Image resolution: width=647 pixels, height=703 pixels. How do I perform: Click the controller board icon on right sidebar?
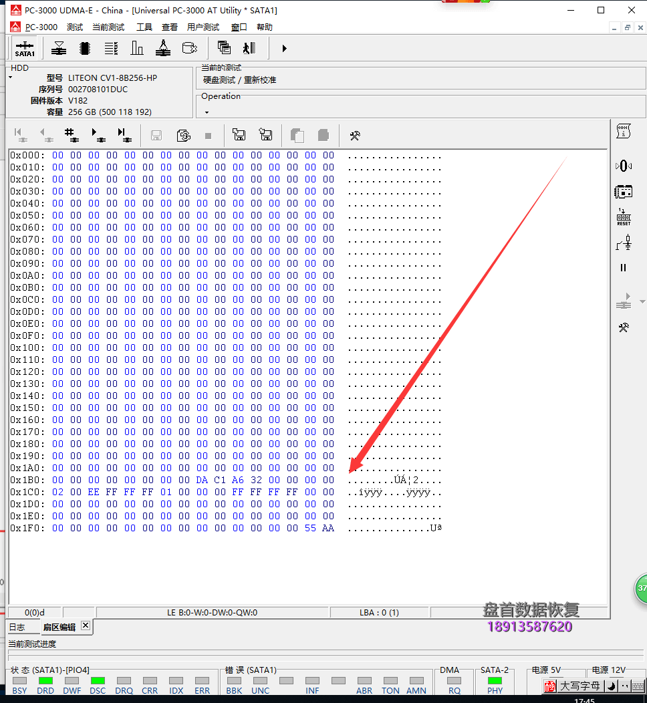623,192
